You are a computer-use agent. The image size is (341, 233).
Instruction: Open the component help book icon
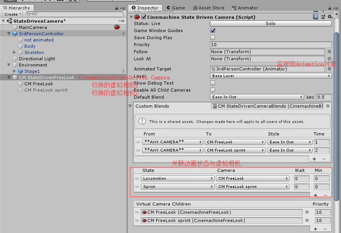[x=315, y=17]
